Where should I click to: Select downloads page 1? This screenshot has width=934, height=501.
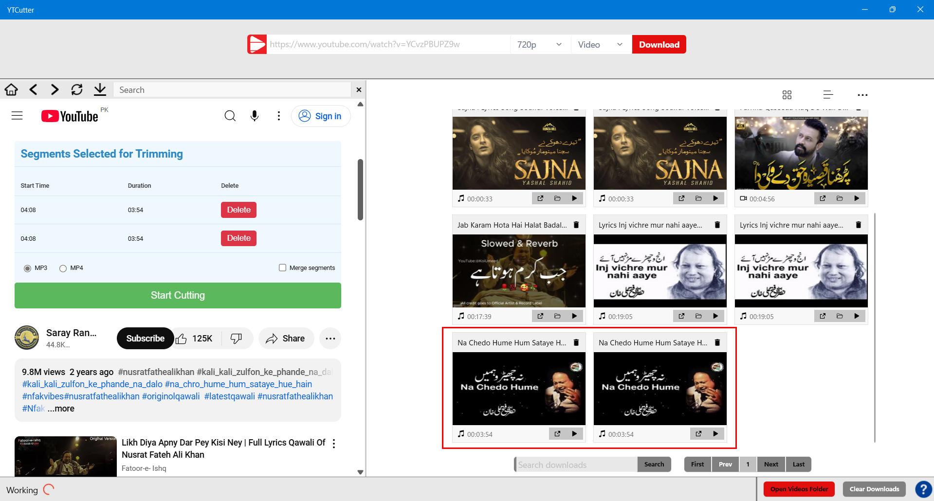point(748,465)
